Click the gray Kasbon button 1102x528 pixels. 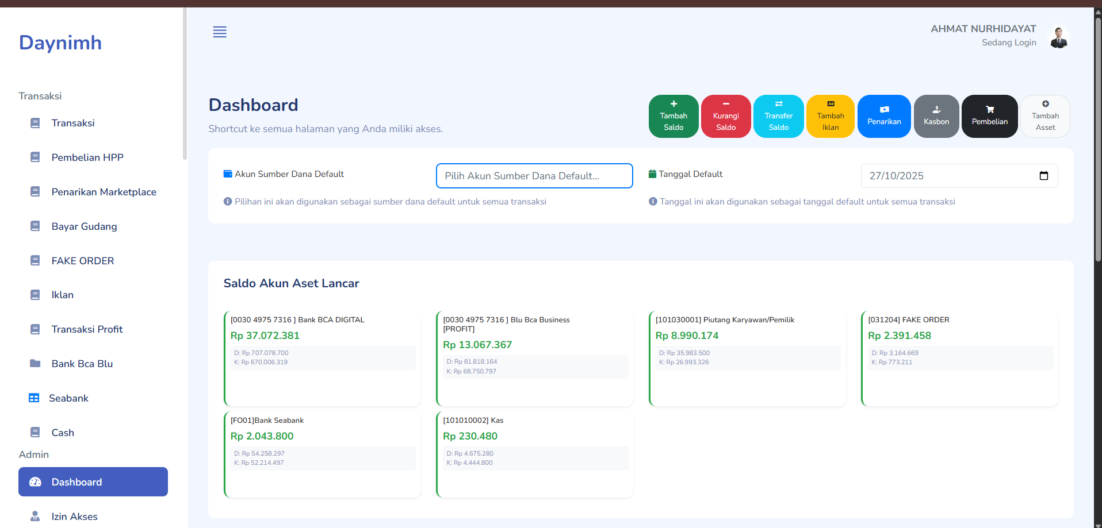[x=936, y=116]
